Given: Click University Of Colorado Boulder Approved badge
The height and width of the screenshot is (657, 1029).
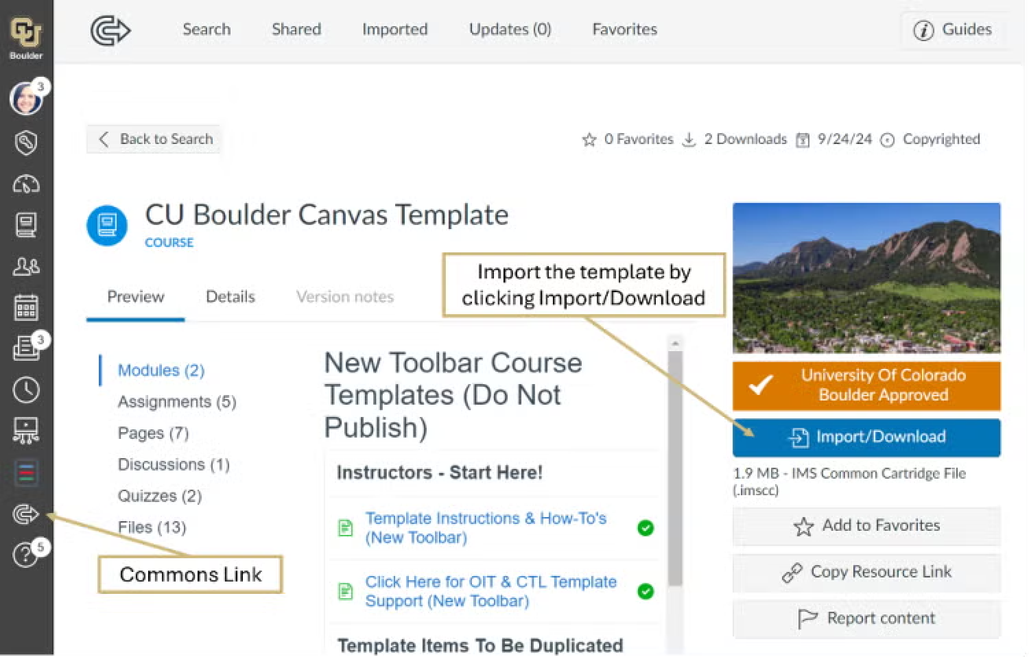Looking at the screenshot, I should click(866, 385).
